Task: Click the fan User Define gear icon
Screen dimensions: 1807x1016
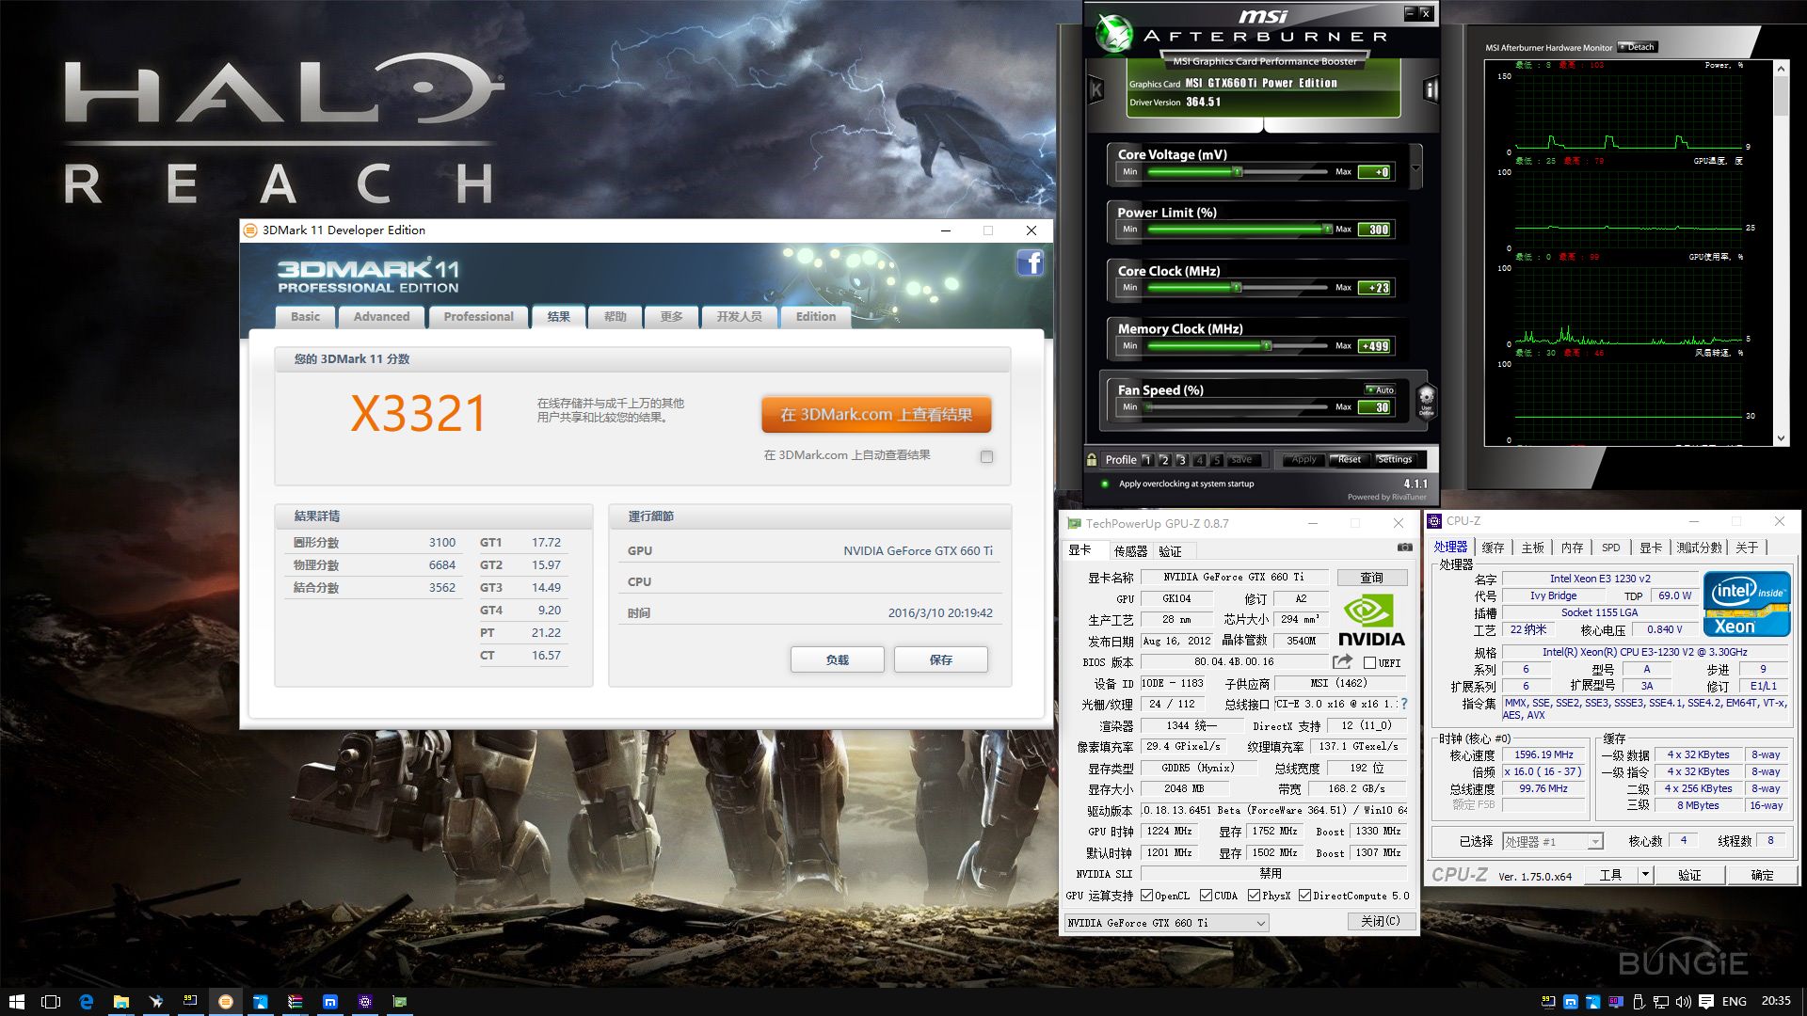Action: coord(1426,399)
